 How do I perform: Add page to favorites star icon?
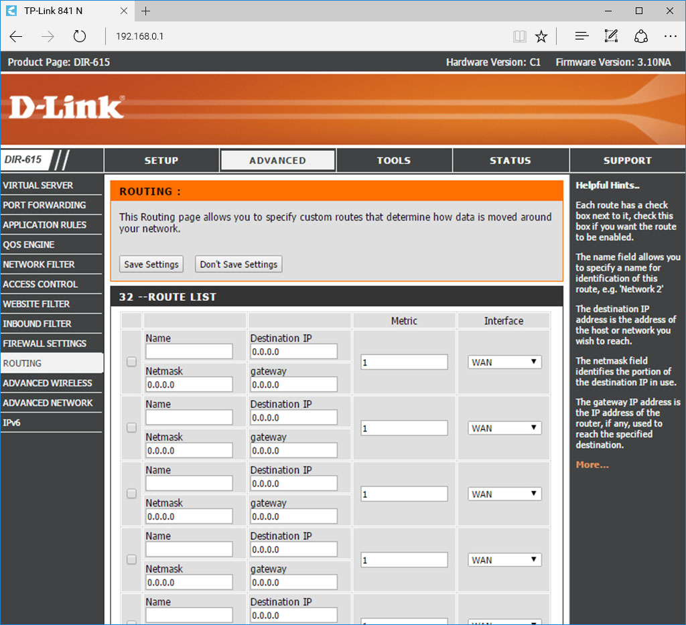tap(541, 36)
